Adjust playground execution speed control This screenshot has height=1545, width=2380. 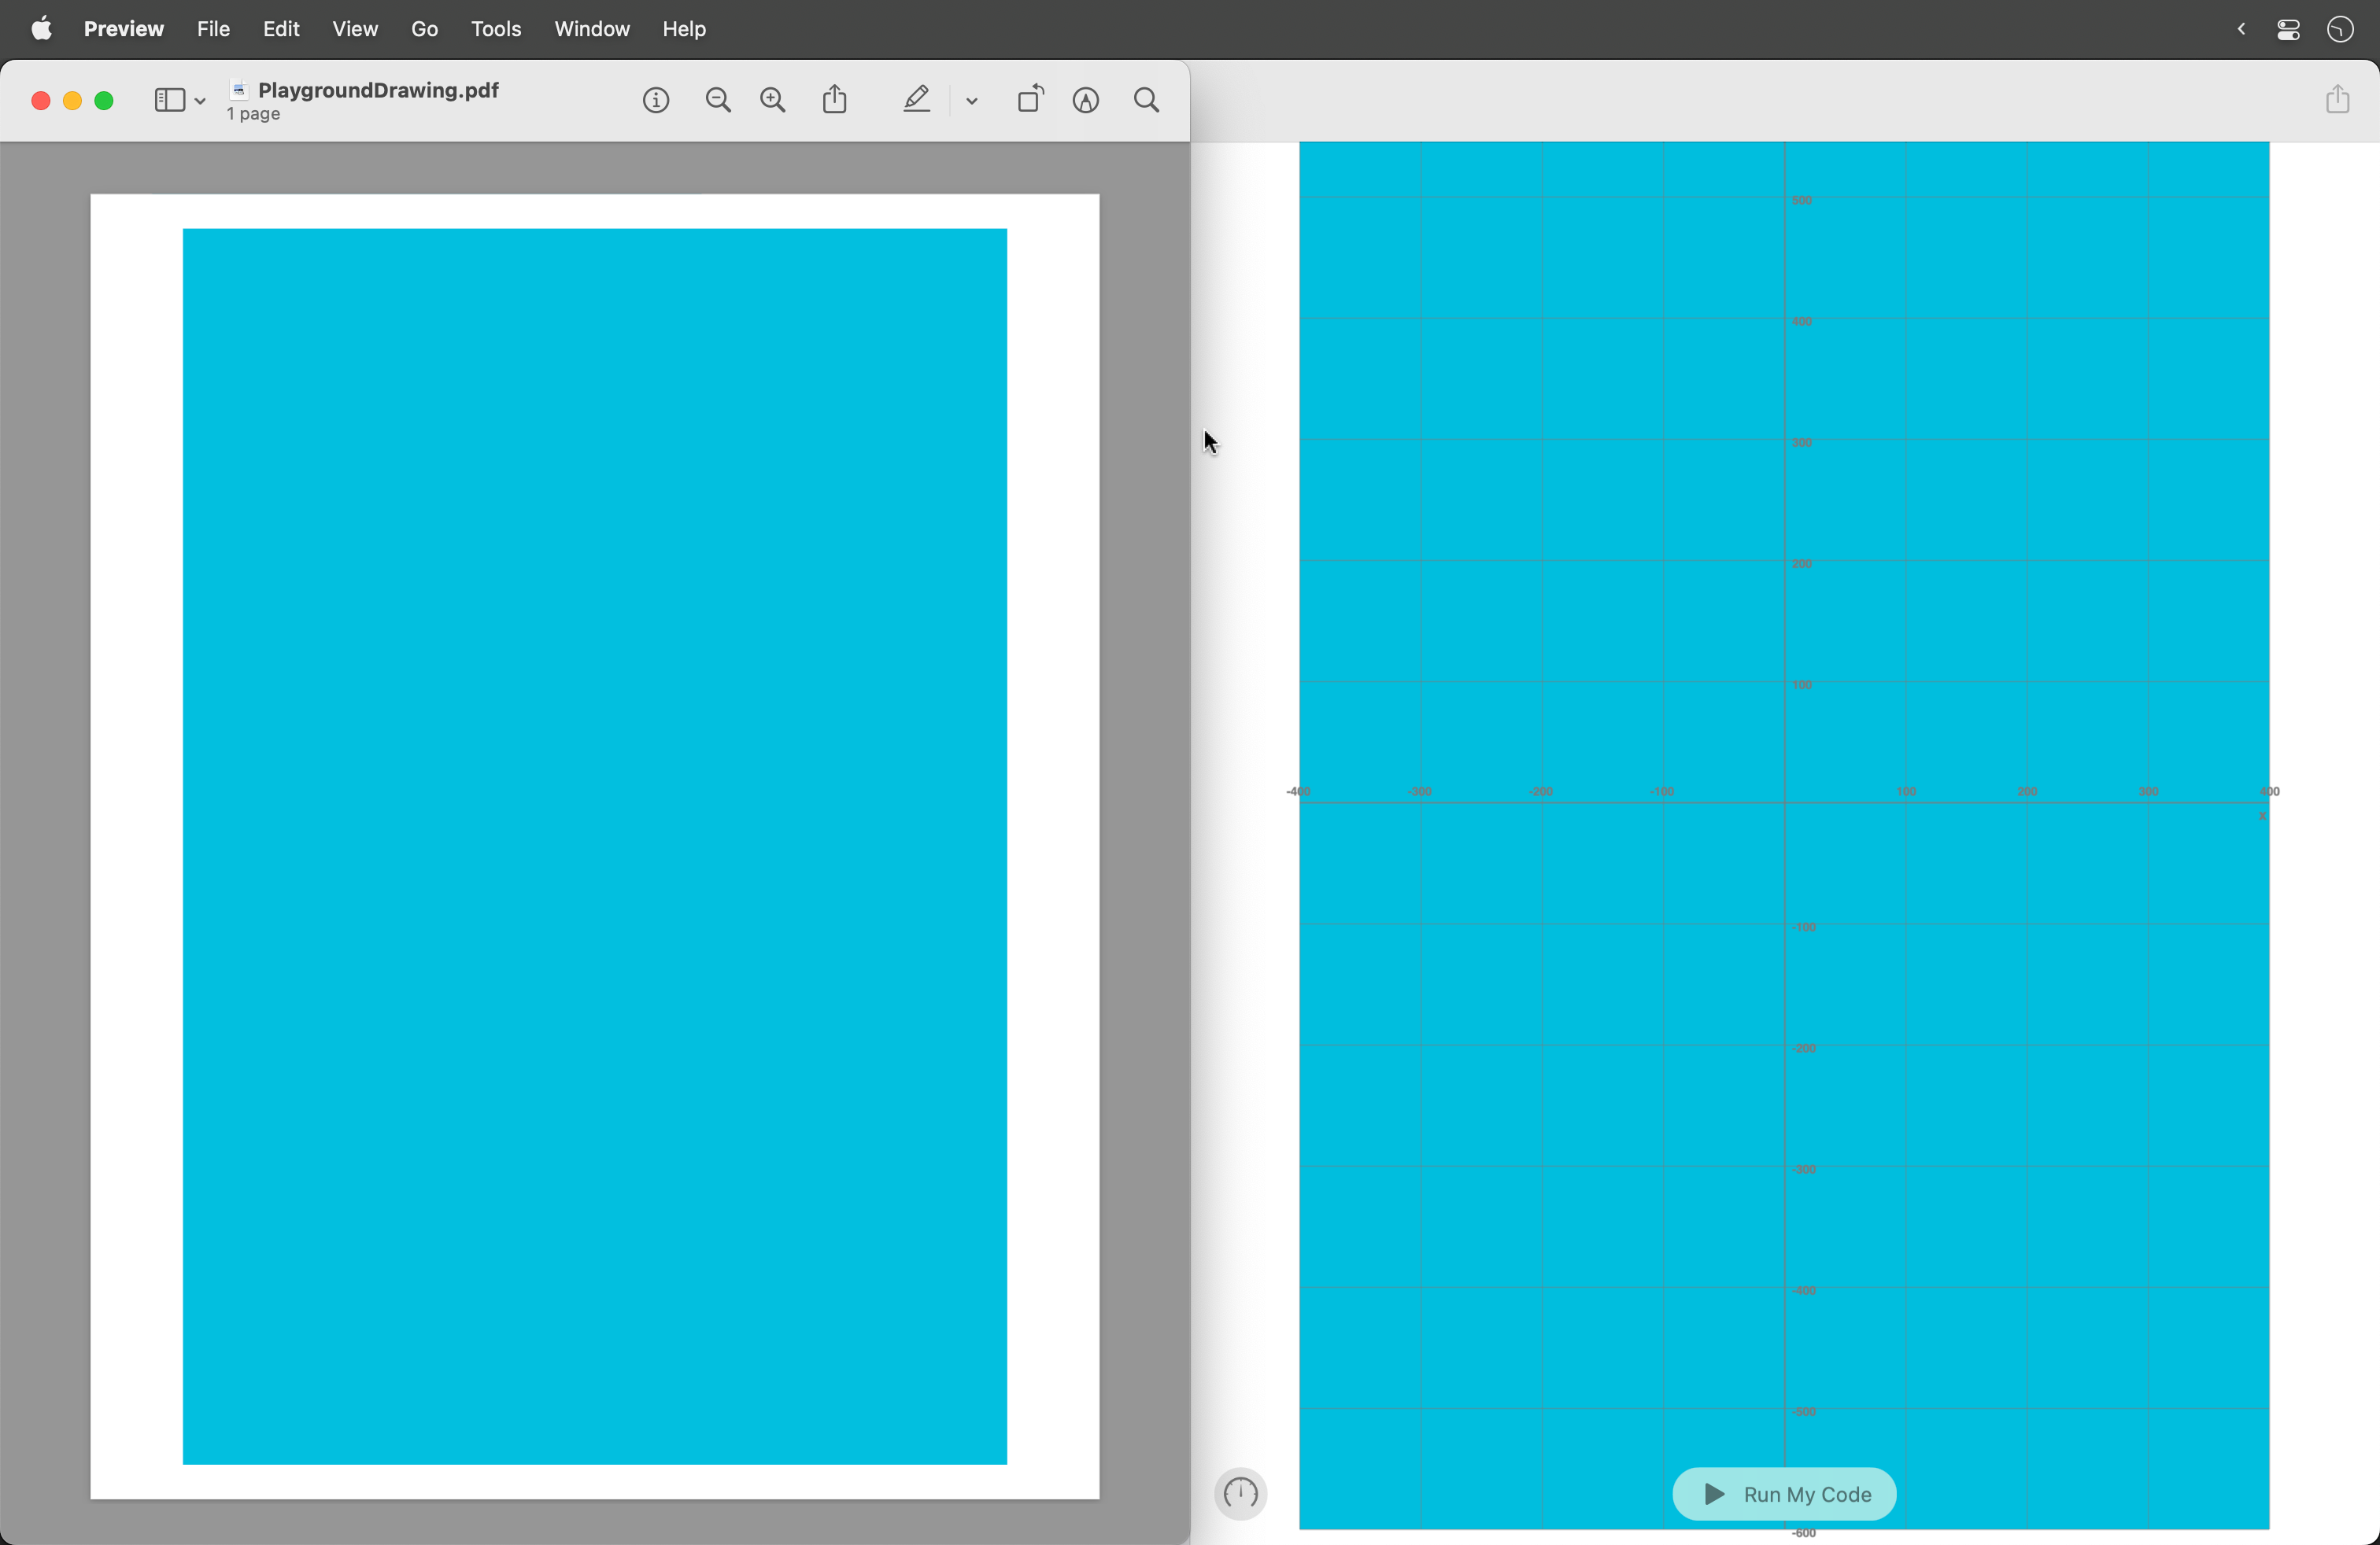1240,1494
